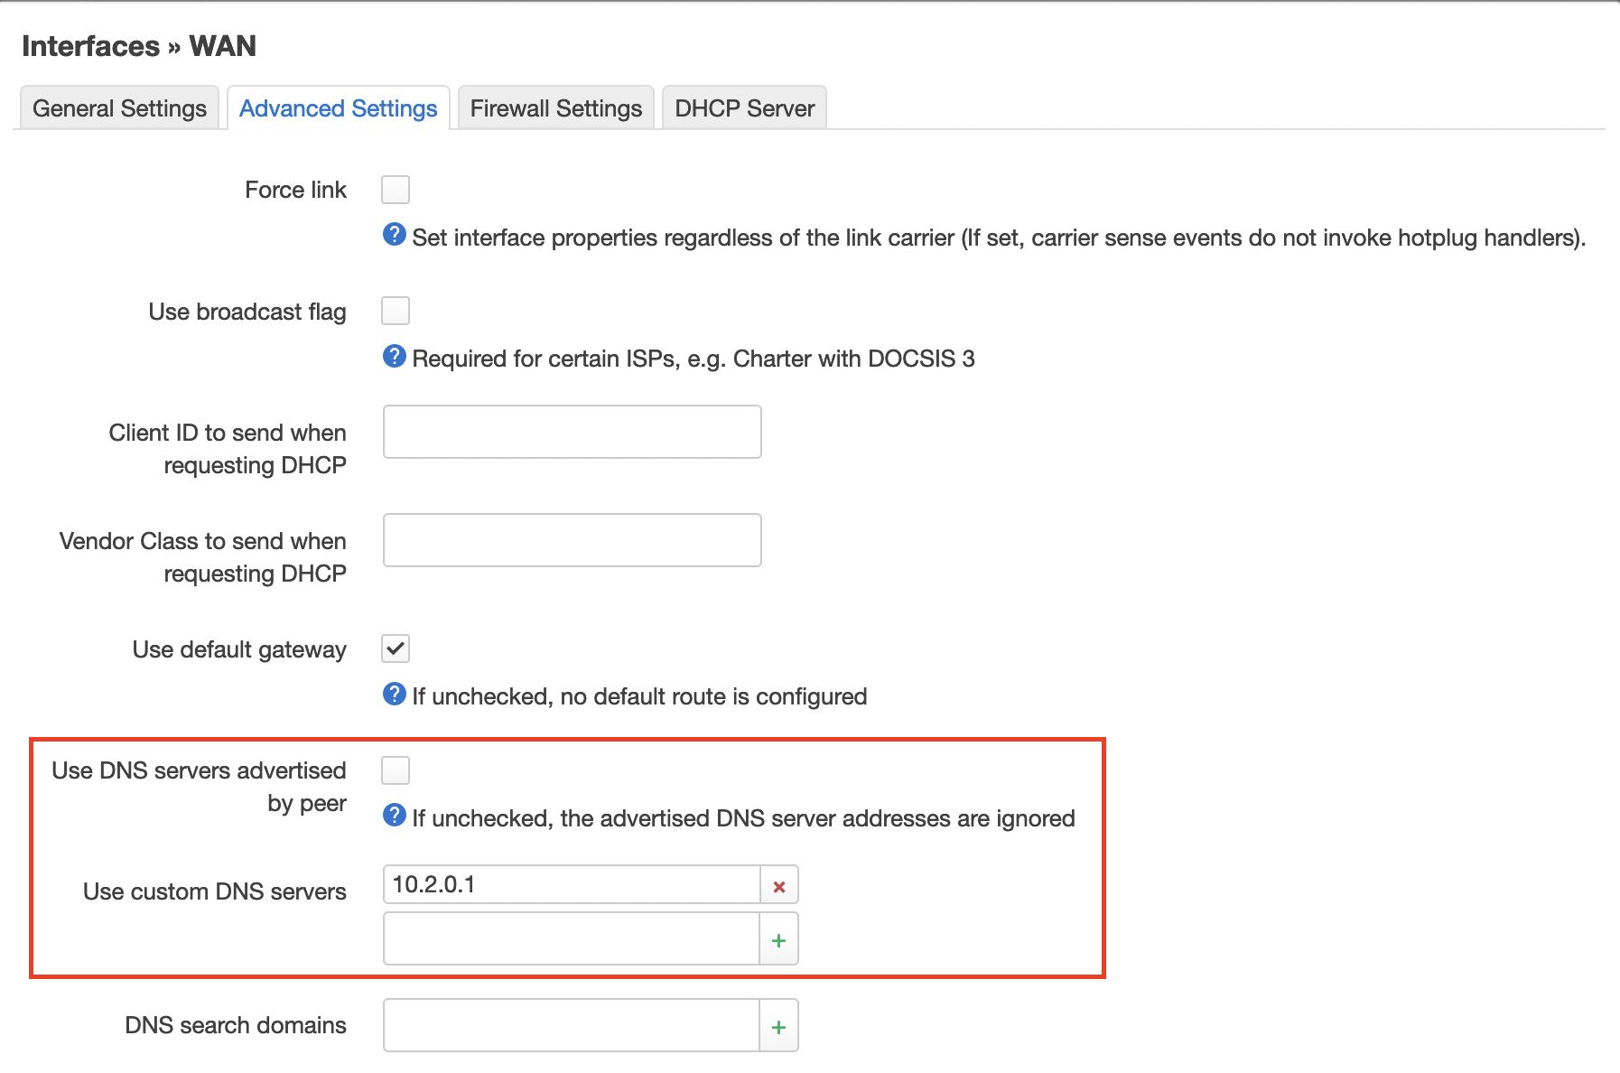Focus the Client ID DHCP input field
The width and height of the screenshot is (1620, 1073).
tap(572, 432)
